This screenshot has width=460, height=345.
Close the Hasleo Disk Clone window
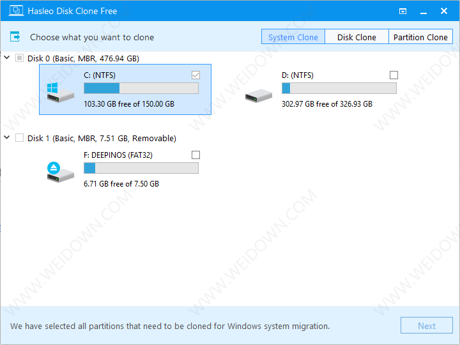[444, 11]
